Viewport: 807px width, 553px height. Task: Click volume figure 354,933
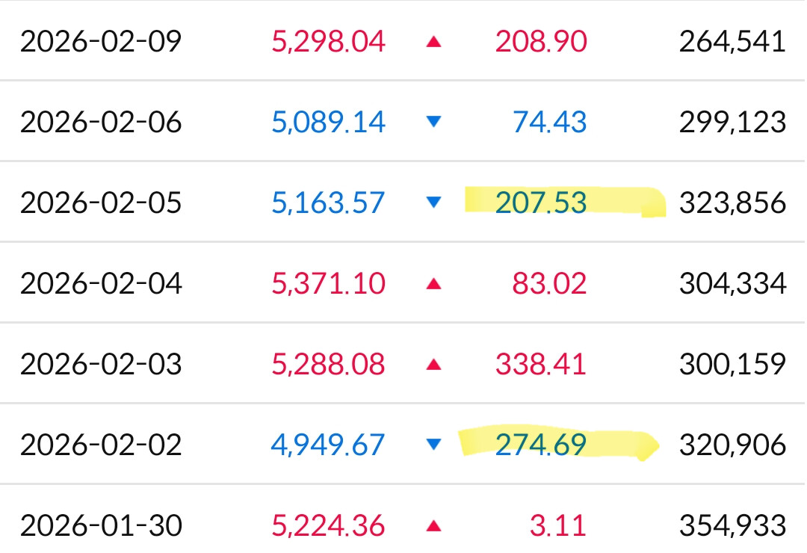click(732, 526)
